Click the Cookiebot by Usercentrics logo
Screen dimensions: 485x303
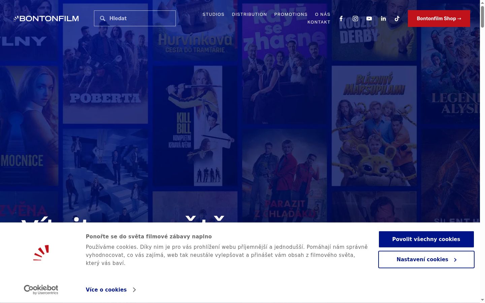[x=41, y=290]
